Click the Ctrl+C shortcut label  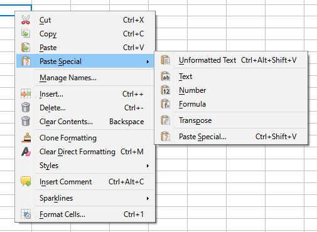pyautogui.click(x=133, y=34)
